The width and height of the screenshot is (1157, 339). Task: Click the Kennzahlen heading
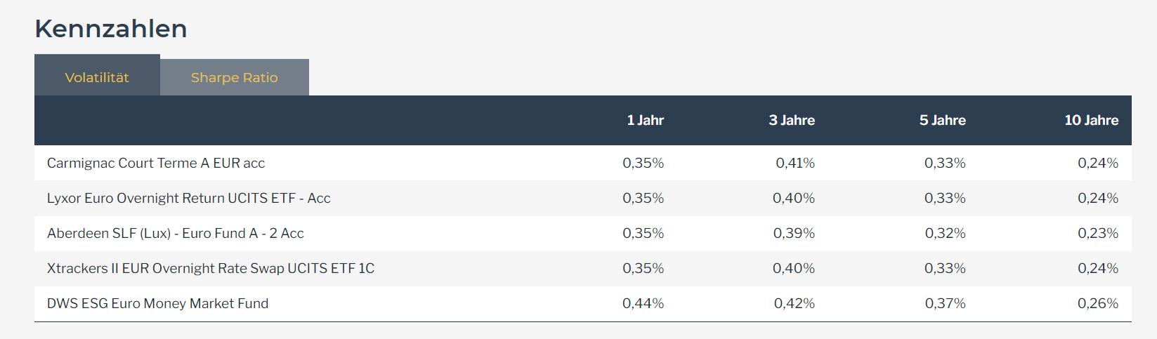click(111, 29)
